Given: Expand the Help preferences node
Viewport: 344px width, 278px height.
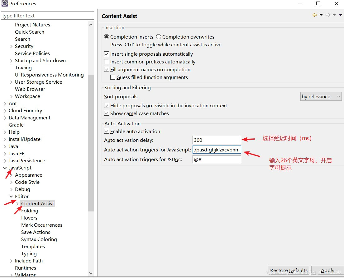Looking at the screenshot, I should tap(5, 132).
